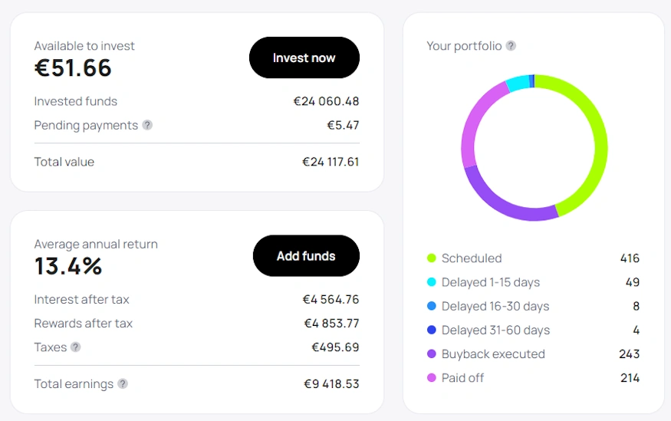Click the purple Buyback executed dot
This screenshot has height=421, width=671.
click(x=431, y=354)
